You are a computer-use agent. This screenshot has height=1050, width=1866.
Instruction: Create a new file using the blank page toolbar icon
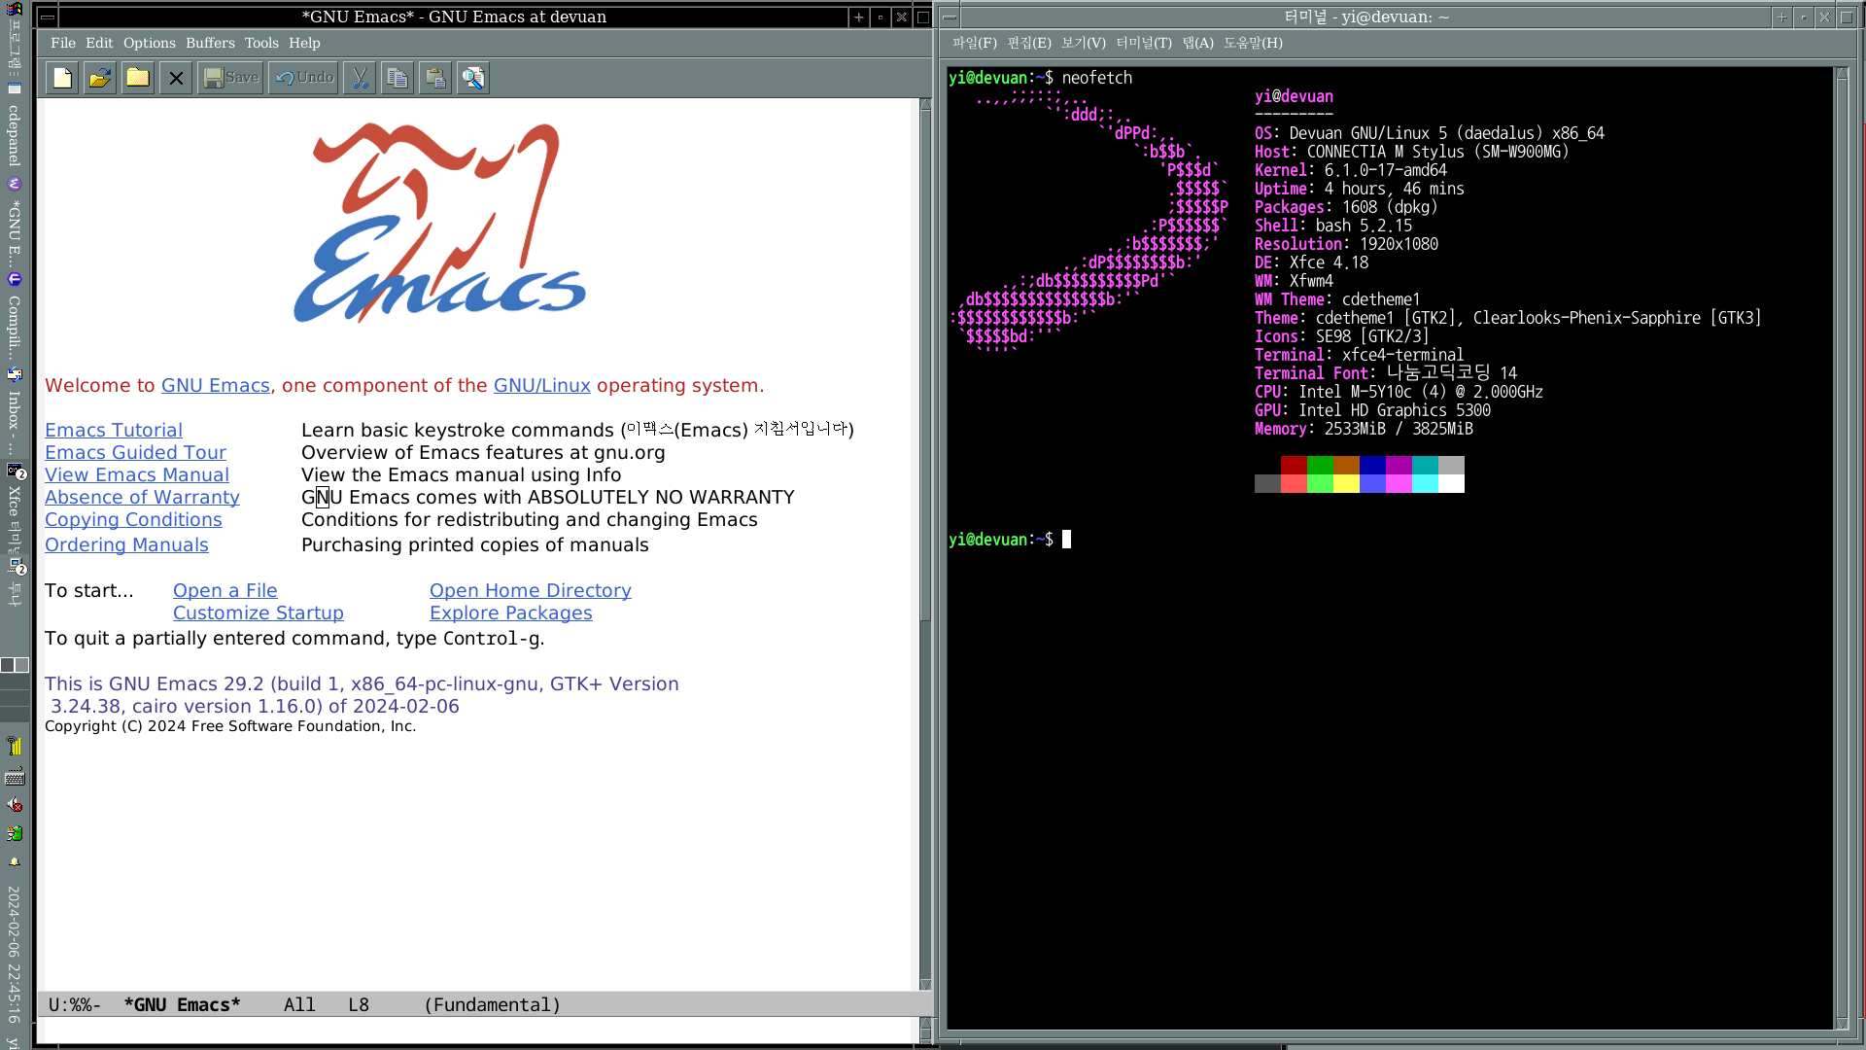coord(61,78)
